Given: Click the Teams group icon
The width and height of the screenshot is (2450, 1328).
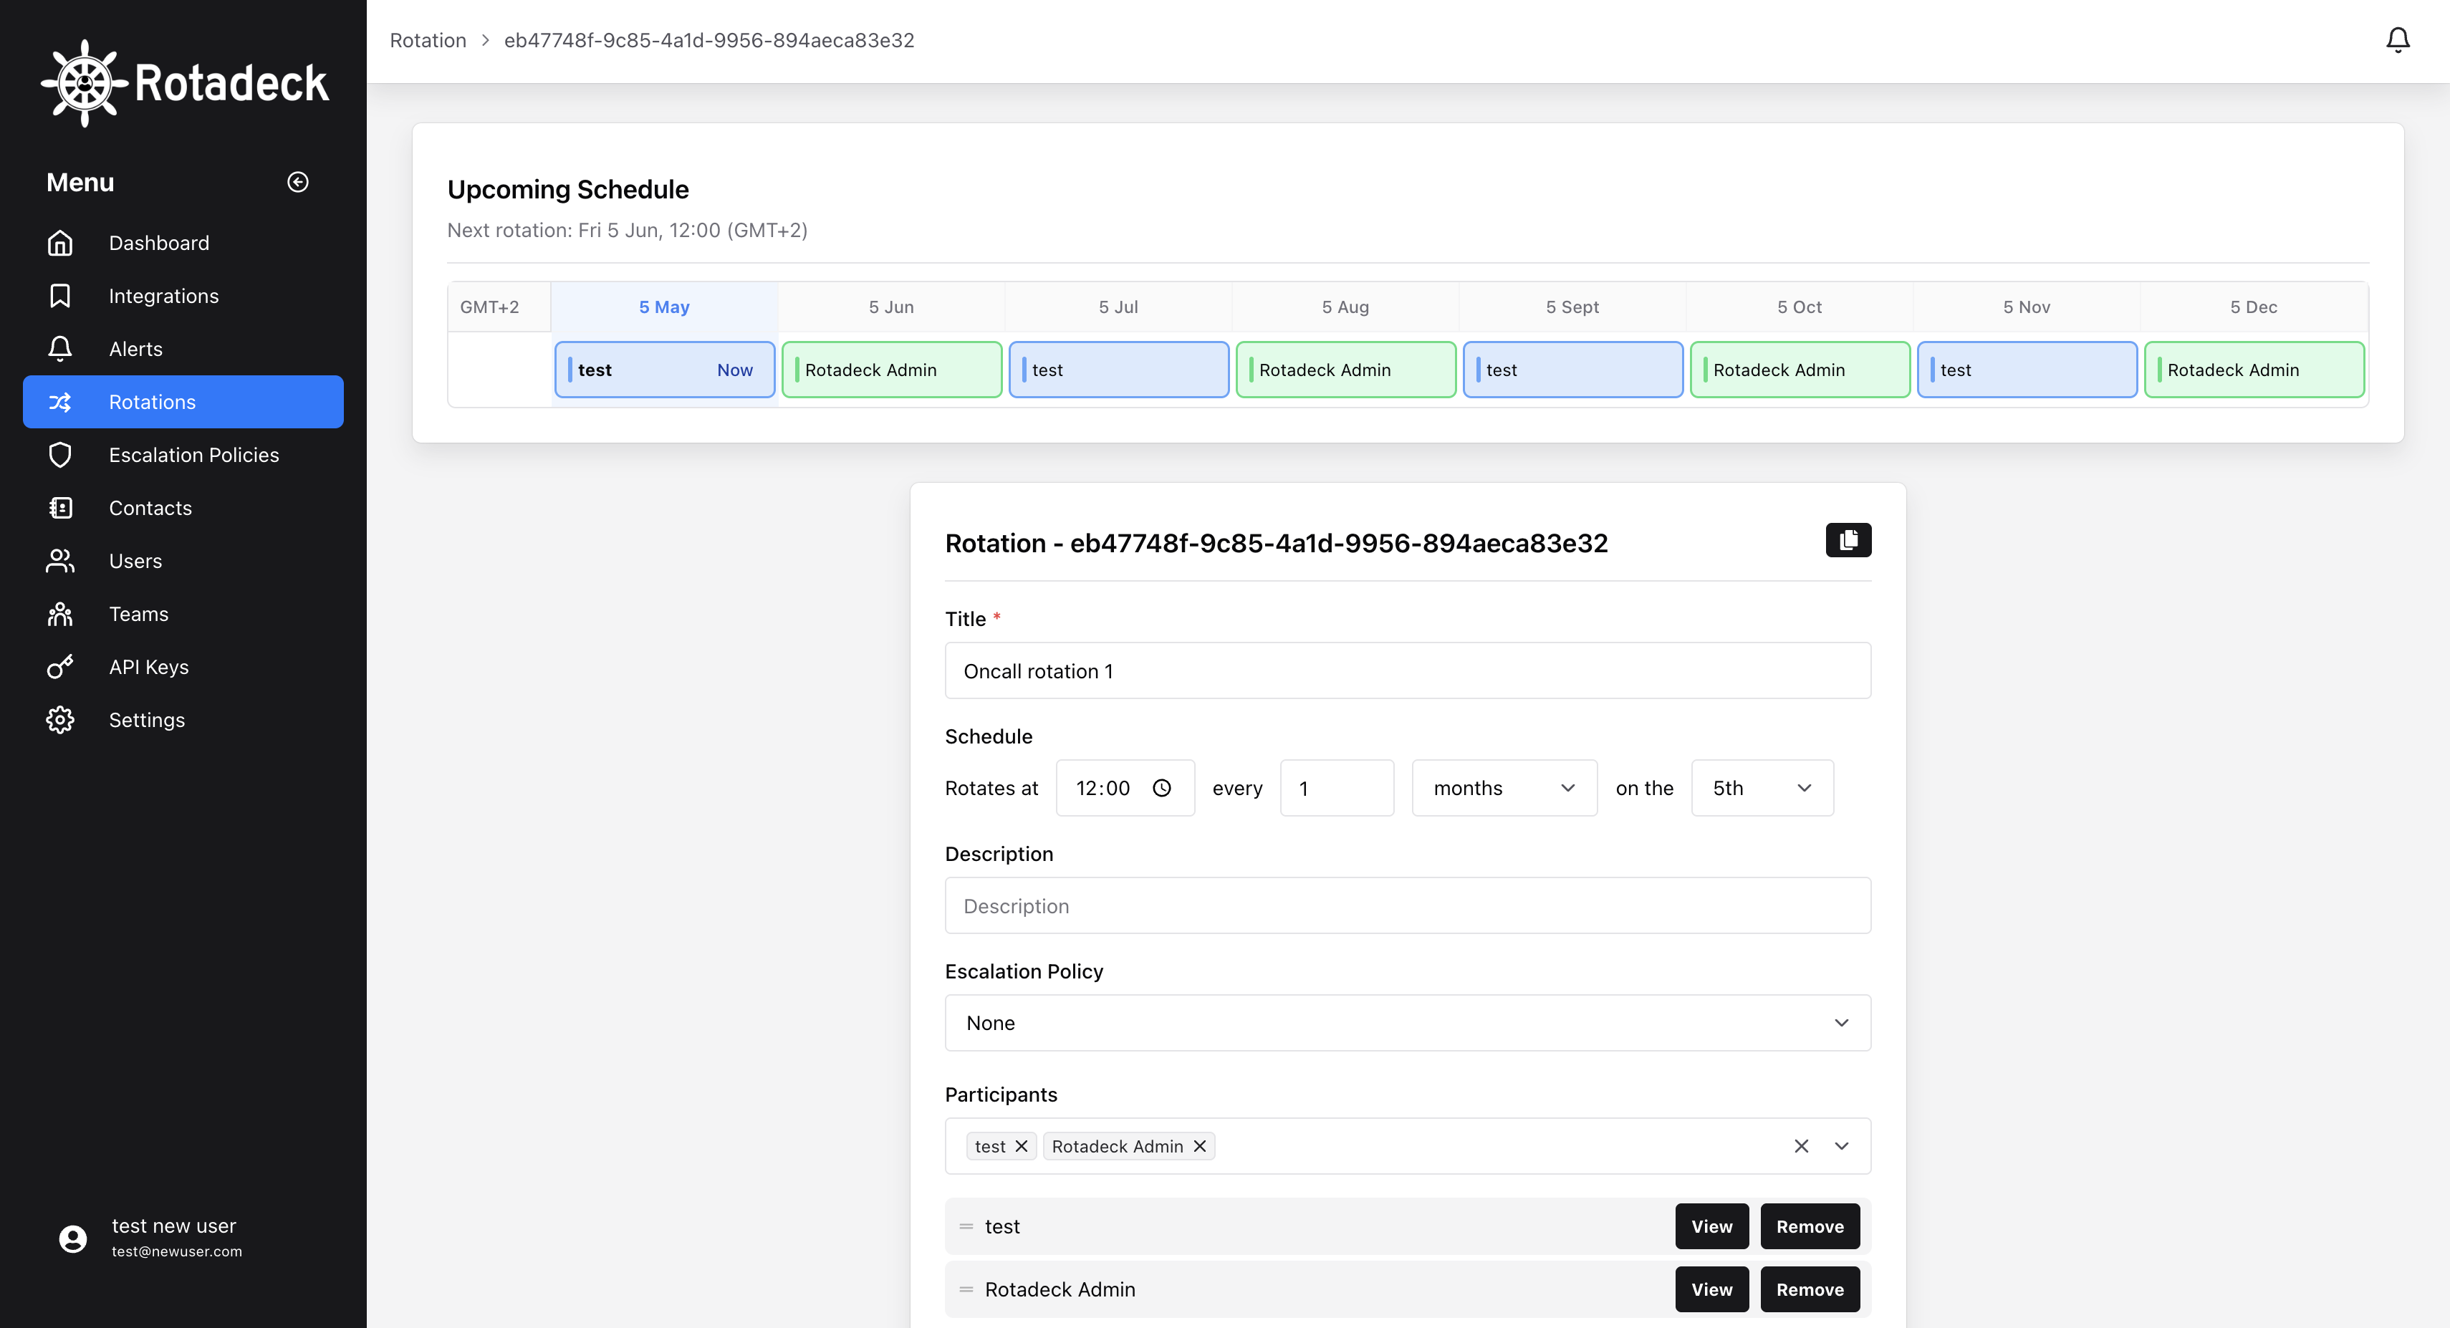Looking at the screenshot, I should [x=60, y=615].
